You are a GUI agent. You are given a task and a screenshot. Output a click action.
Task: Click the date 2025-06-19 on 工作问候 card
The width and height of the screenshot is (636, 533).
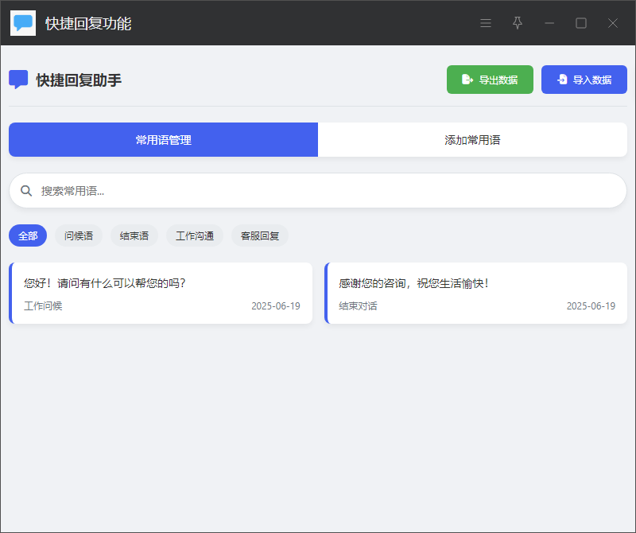coord(276,305)
